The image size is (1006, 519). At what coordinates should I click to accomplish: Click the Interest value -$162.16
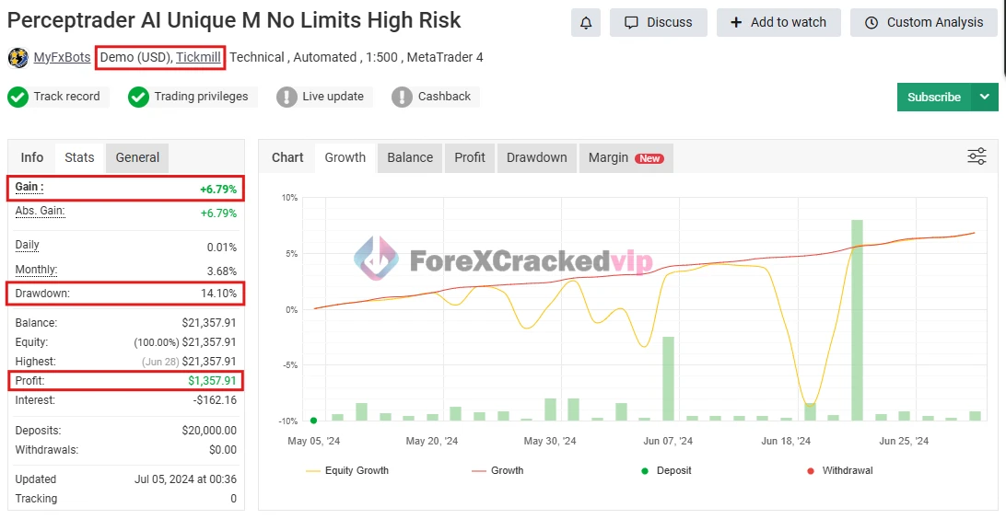(215, 400)
